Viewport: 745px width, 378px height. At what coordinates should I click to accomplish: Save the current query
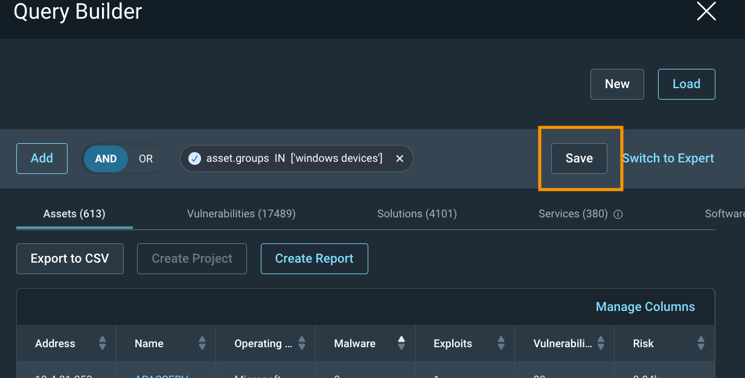coord(579,158)
